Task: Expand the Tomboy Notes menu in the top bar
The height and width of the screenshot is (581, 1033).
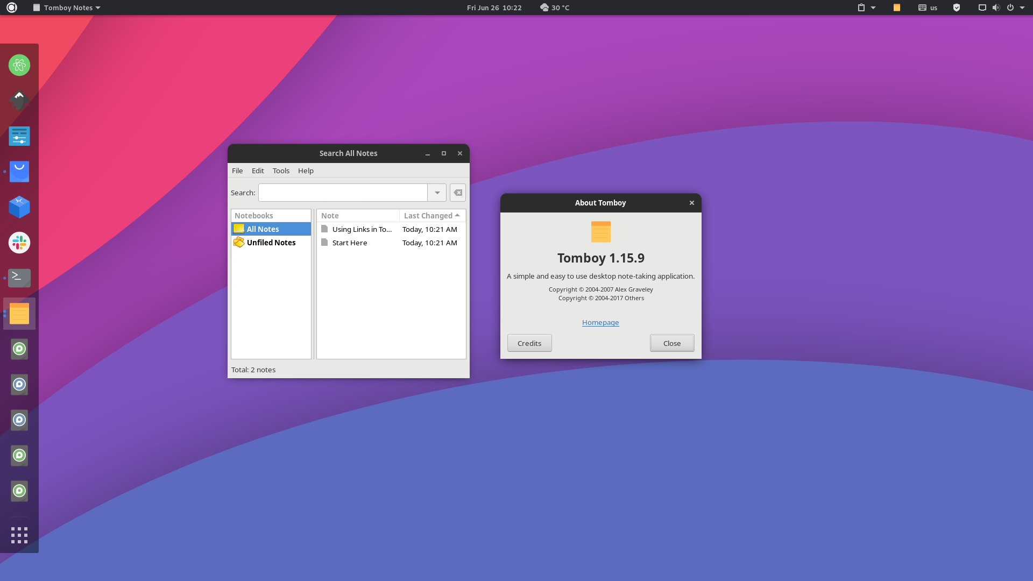Action: point(66,8)
